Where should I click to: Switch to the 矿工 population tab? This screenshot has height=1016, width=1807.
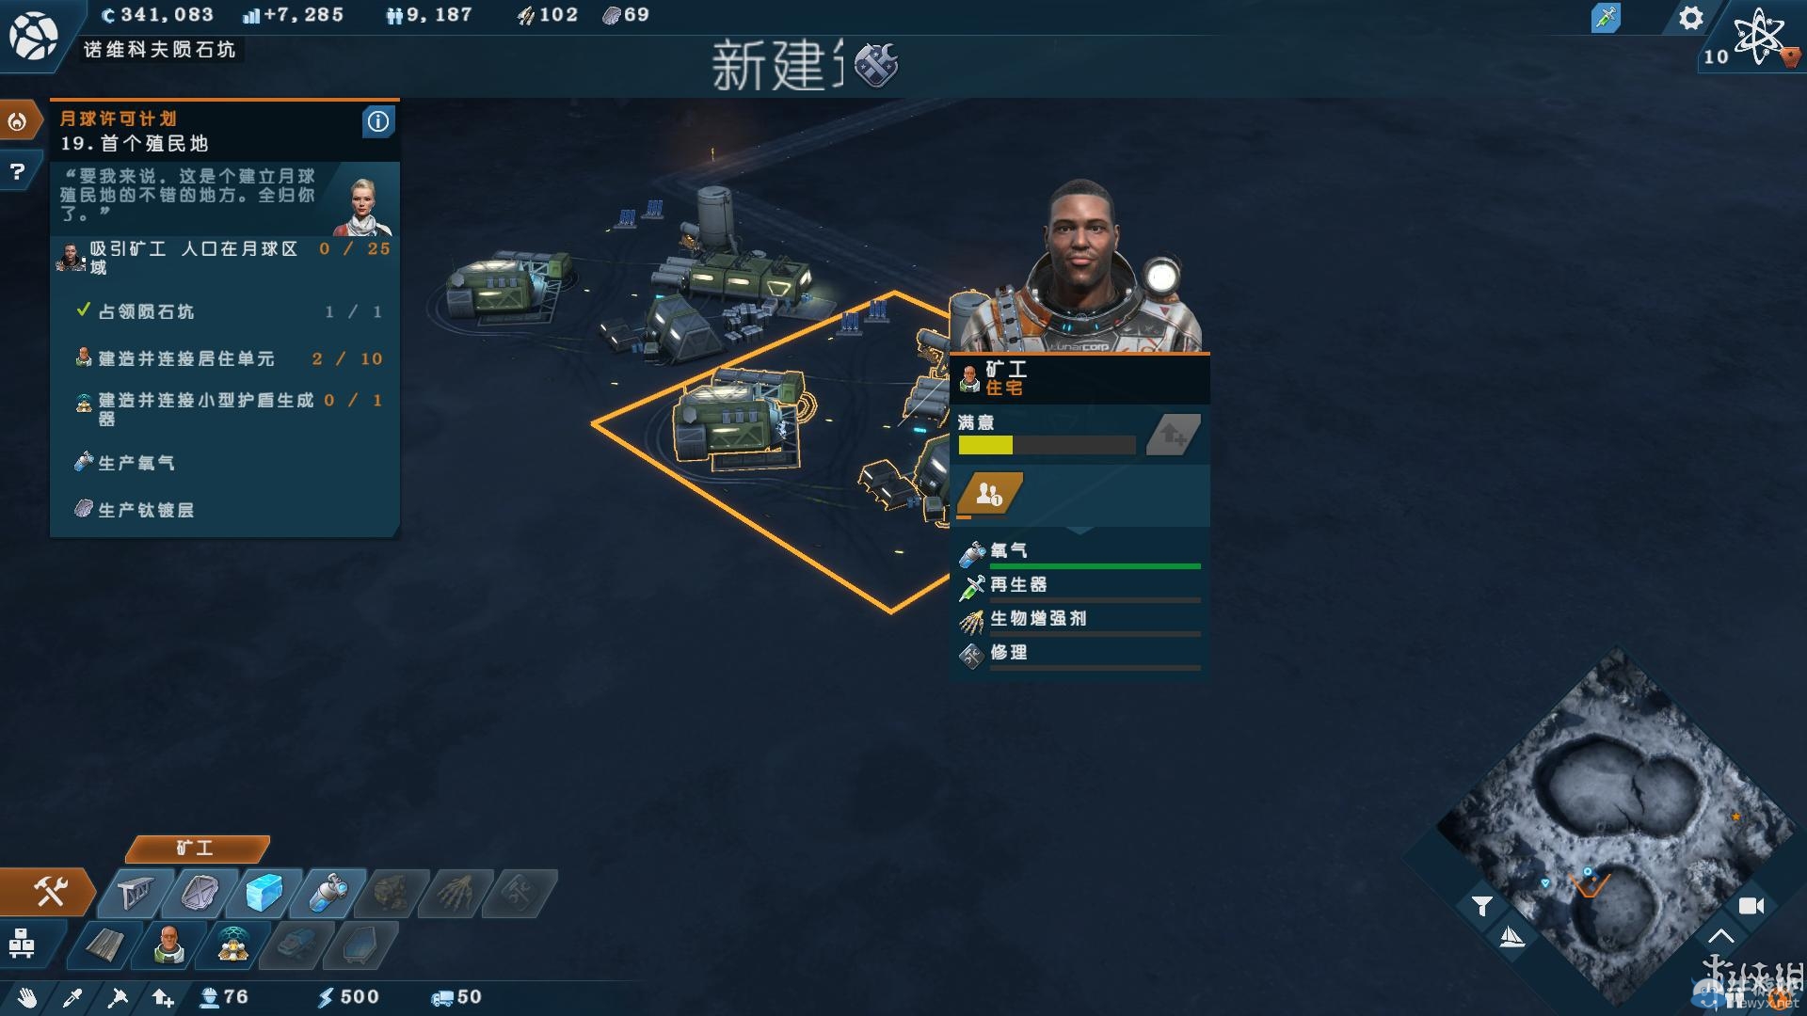pos(197,849)
